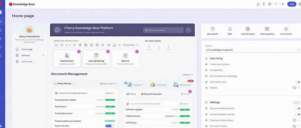
Task: Click the clock icon in the editor toolbar
Action: pos(91,45)
